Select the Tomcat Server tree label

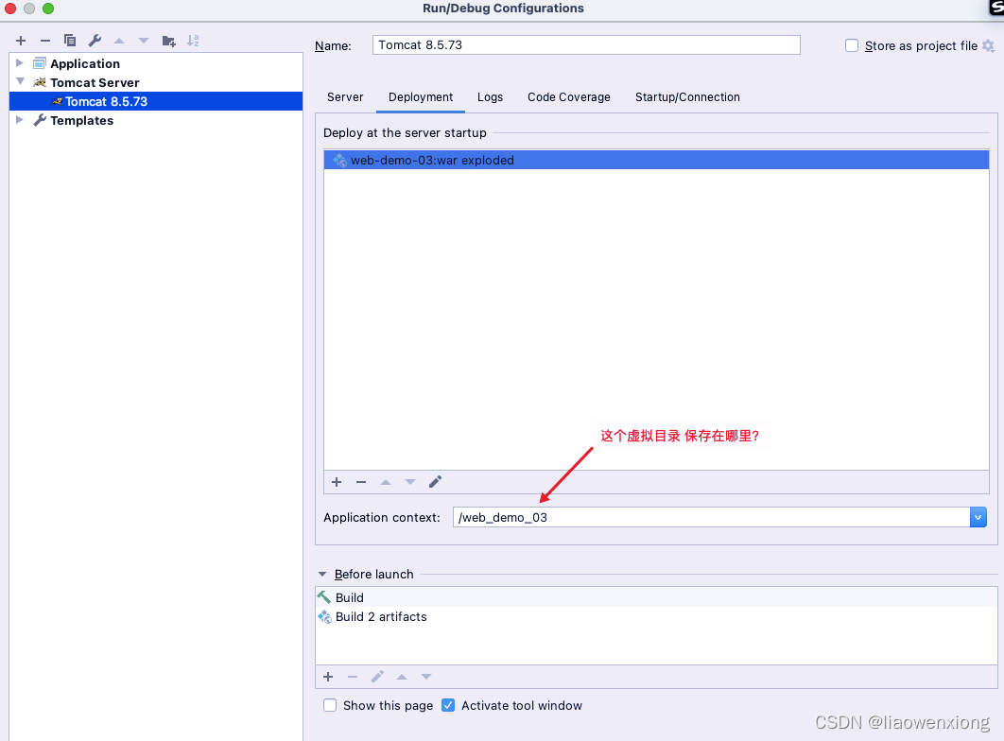pos(95,82)
